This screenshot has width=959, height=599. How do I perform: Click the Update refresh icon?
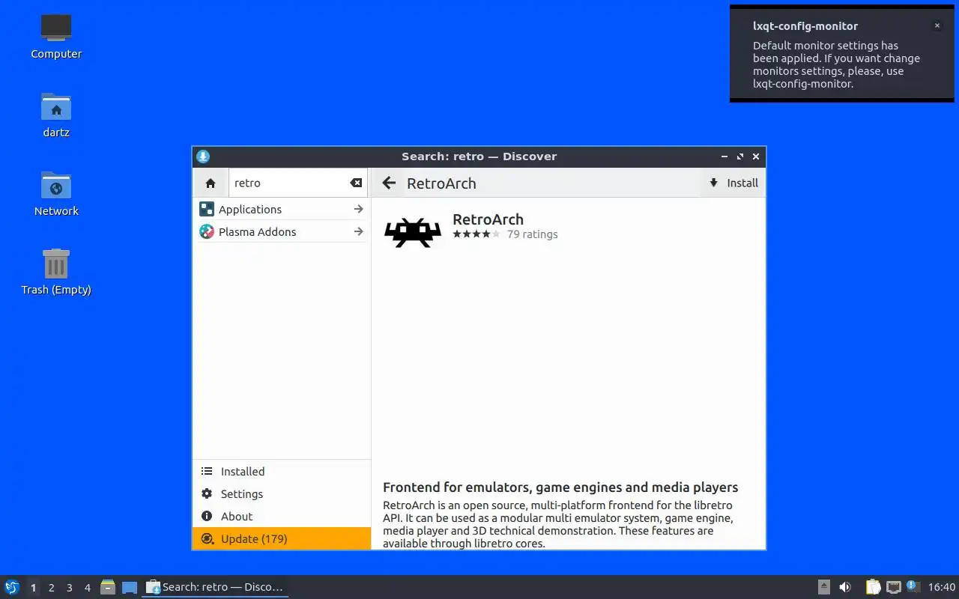(207, 539)
